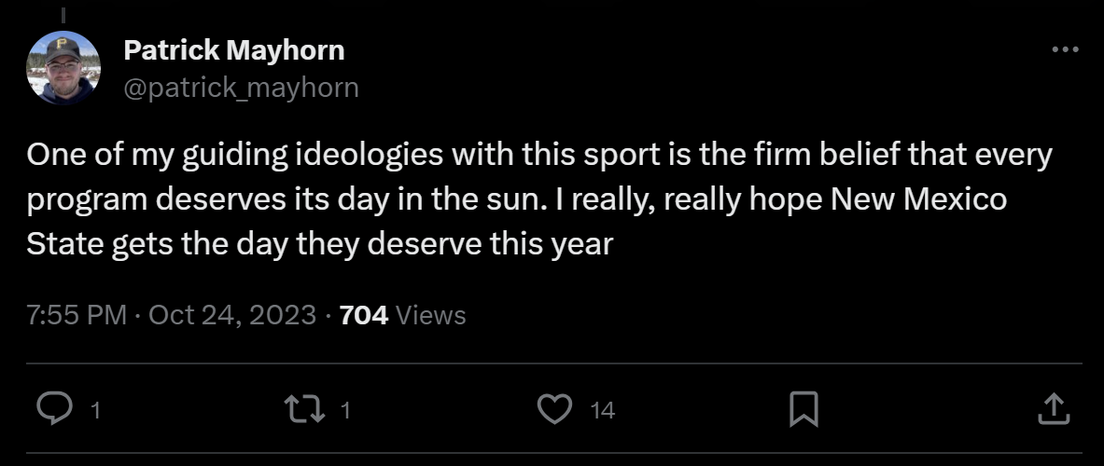
Task: Click the thread connector line above avatar
Action: tap(63, 14)
